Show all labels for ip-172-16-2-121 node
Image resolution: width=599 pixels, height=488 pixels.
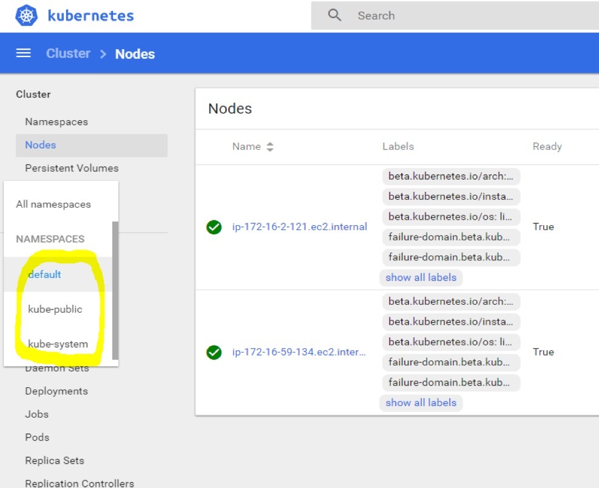click(421, 277)
